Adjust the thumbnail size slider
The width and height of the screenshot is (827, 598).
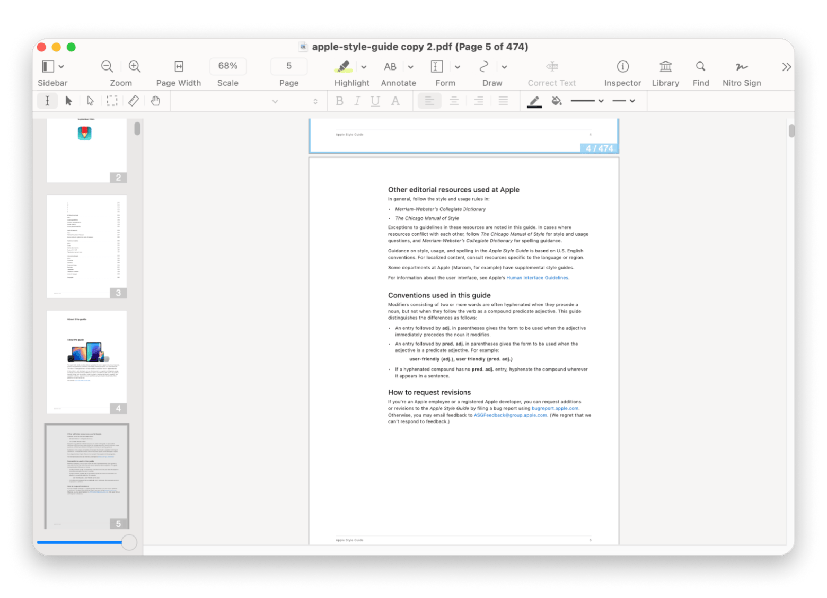tap(129, 542)
